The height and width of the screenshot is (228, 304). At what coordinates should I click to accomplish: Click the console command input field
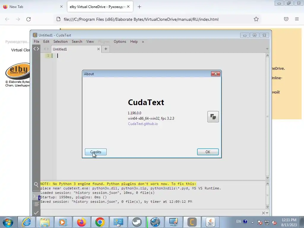(x=151, y=213)
